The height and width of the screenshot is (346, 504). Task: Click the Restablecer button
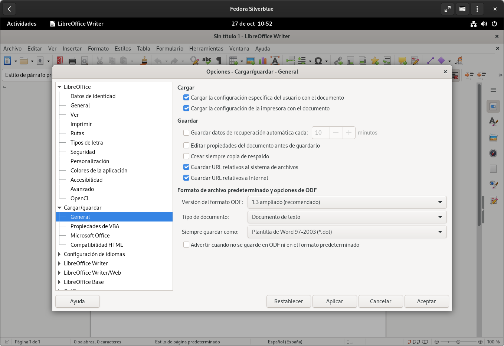288,301
